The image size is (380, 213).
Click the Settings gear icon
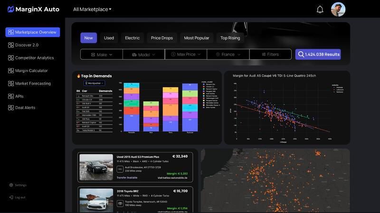tap(11, 185)
